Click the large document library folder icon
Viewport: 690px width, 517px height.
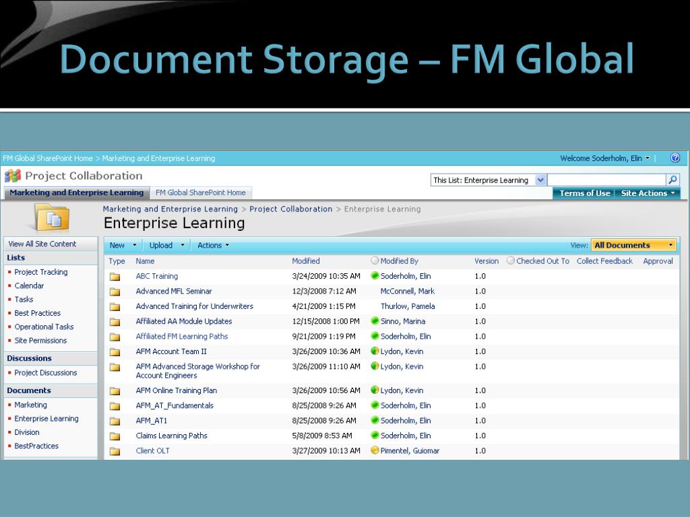(x=53, y=217)
